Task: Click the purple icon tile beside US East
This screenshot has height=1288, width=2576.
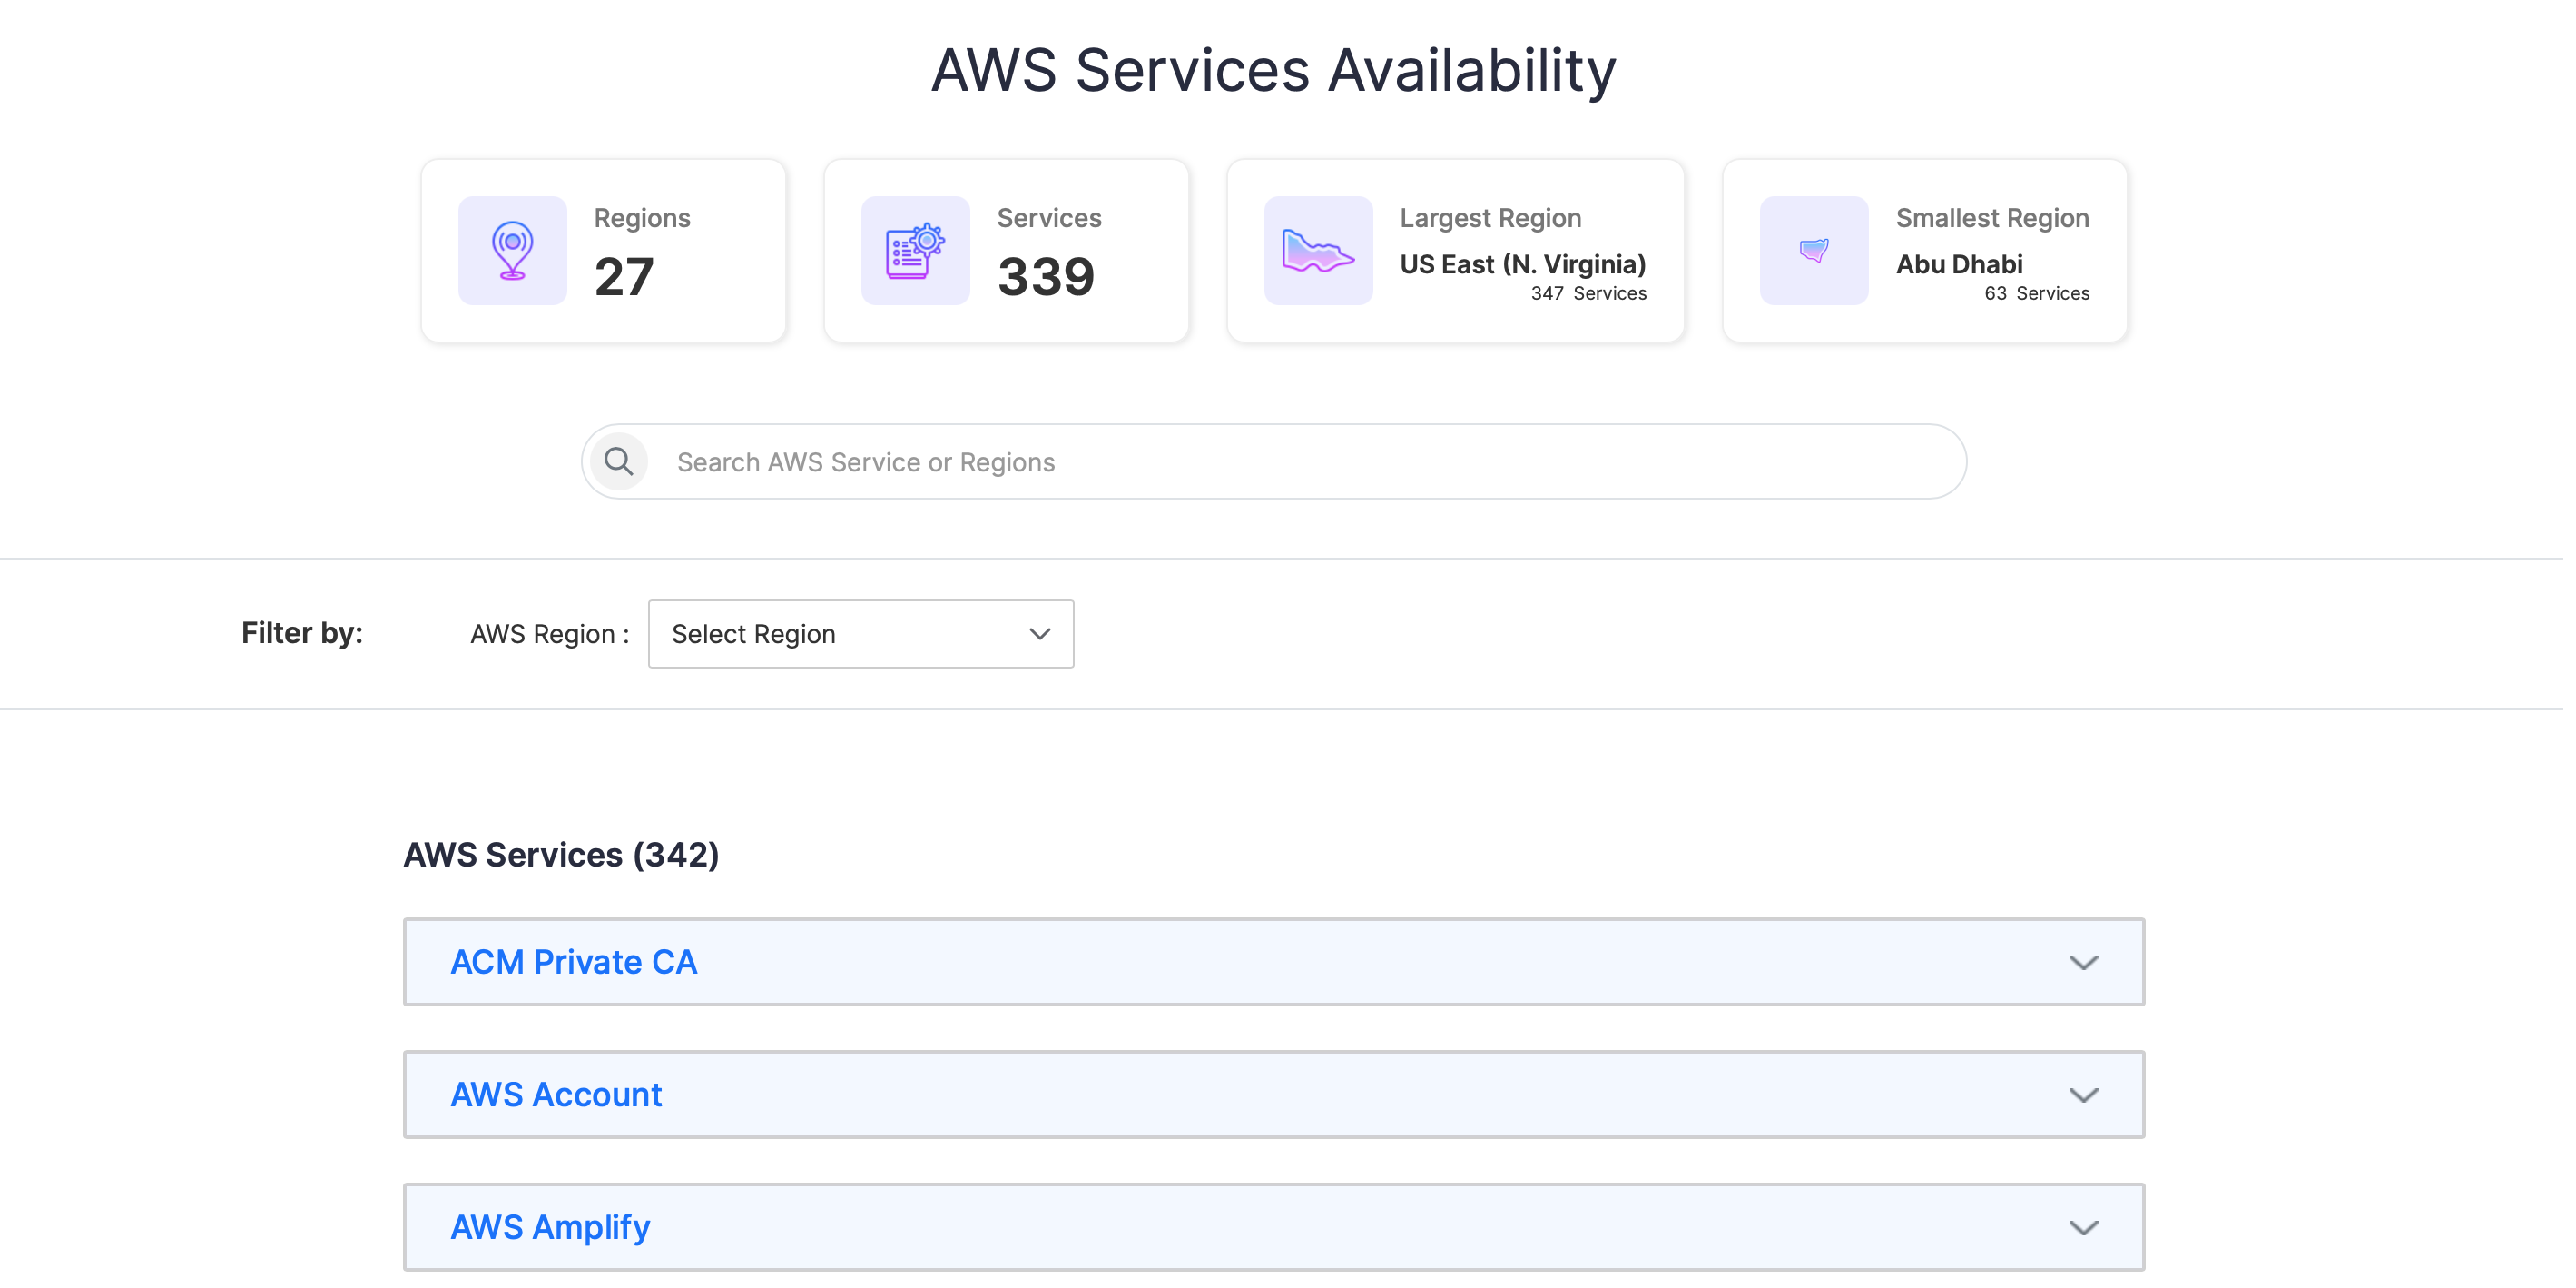Action: point(1317,250)
